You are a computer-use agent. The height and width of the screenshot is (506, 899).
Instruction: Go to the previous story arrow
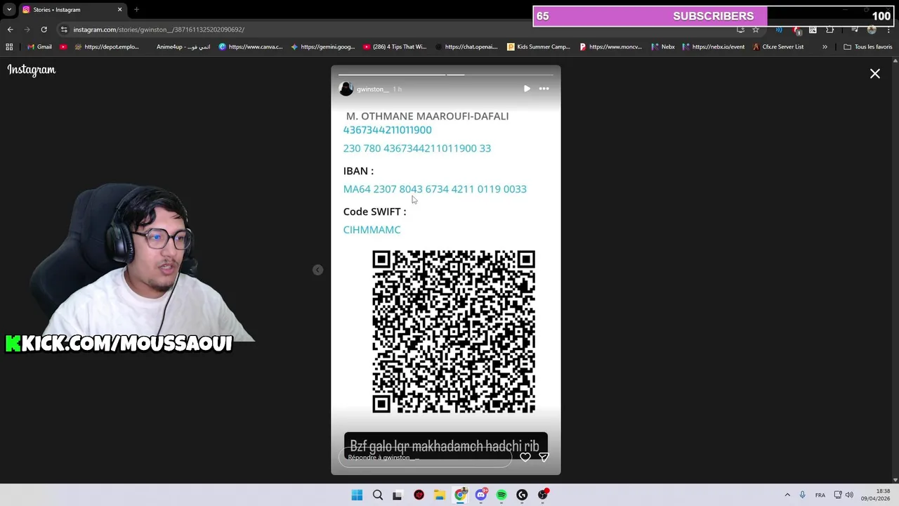317,270
